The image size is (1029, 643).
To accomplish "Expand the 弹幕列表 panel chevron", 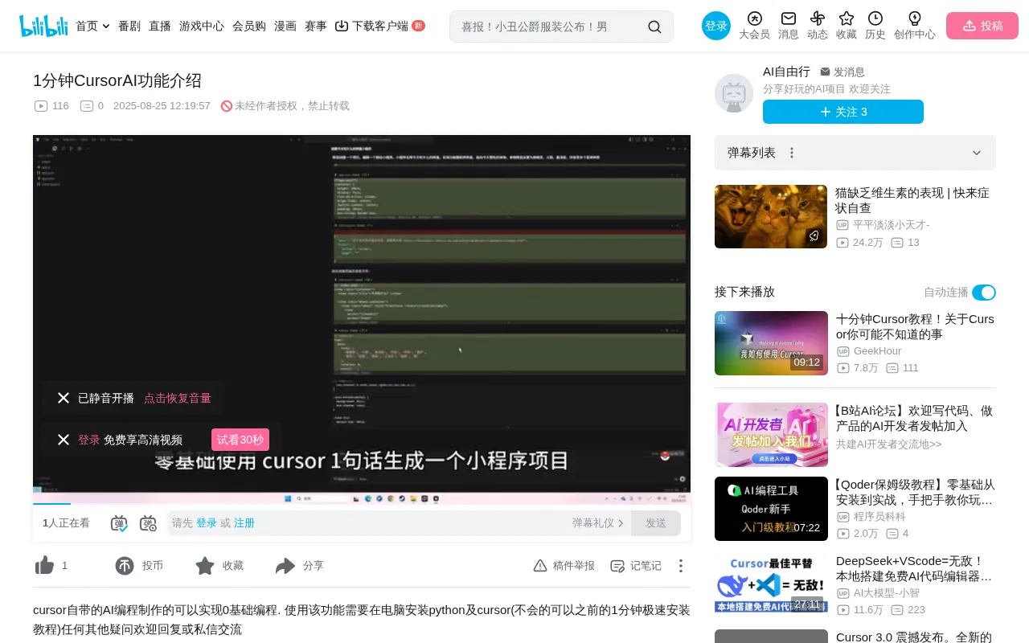I will [977, 153].
